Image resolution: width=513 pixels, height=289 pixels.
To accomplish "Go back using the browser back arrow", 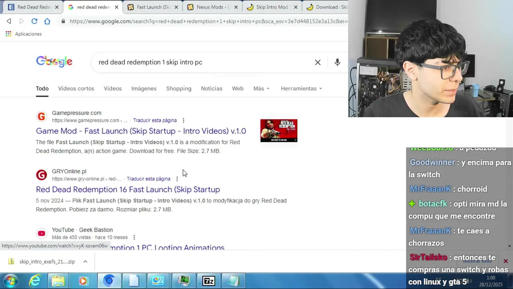I will pos(9,21).
